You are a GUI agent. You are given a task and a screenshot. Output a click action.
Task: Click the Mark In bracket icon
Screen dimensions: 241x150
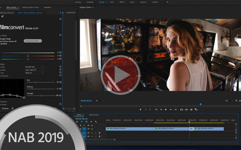146,110
